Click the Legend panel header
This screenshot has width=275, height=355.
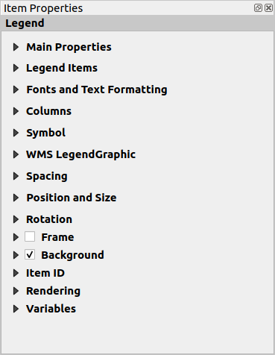[x=137, y=23]
